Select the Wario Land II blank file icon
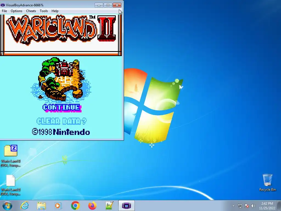The width and height of the screenshot is (281, 211). click(x=11, y=185)
